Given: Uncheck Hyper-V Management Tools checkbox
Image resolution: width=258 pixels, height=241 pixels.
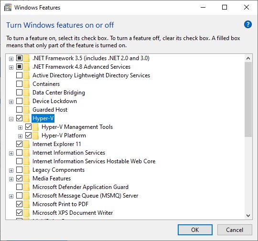Looking at the screenshot, I should click(x=29, y=127).
